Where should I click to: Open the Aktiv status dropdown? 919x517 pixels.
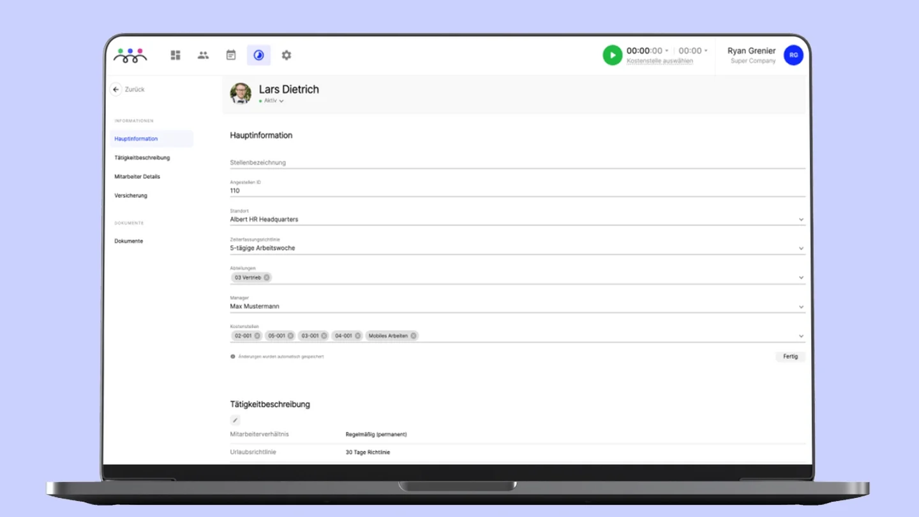(x=273, y=101)
